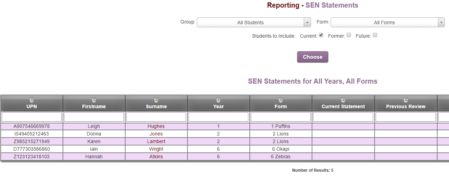The height and width of the screenshot is (179, 449).
Task: Focus the UPN filter input box
Action: [x=31, y=117]
